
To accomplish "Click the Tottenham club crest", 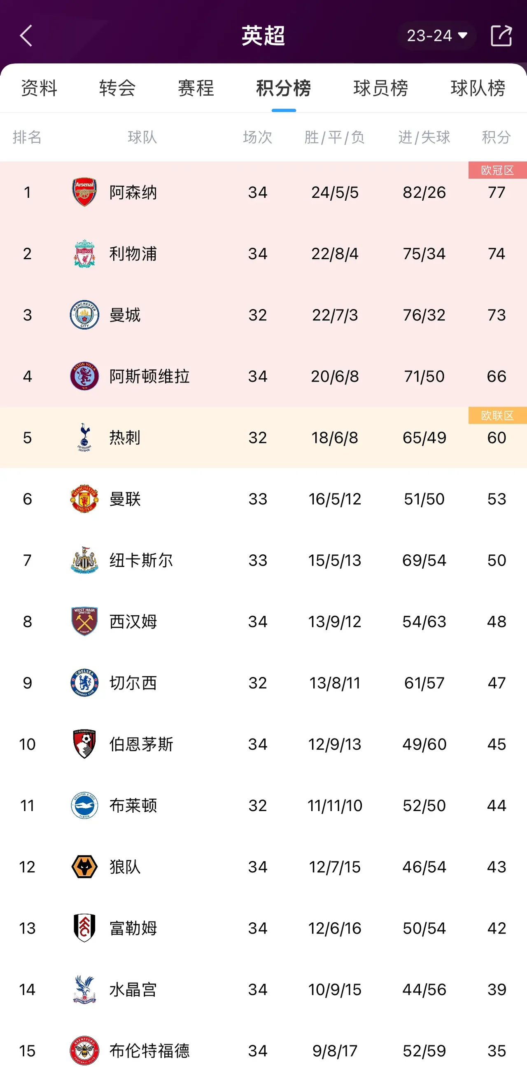I will coord(84,437).
